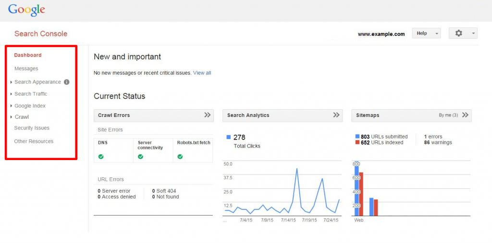Screen dimensions: 492x243
Task: Click the URL Errors heading
Action: (111, 179)
